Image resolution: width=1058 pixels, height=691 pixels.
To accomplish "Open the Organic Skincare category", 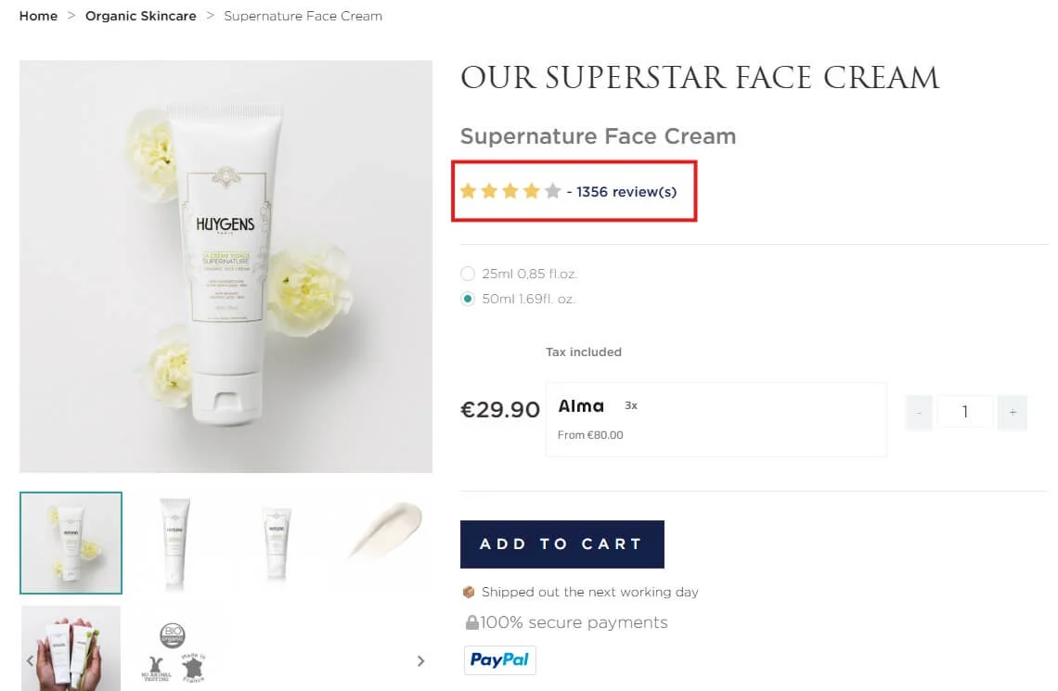I will click(x=140, y=16).
